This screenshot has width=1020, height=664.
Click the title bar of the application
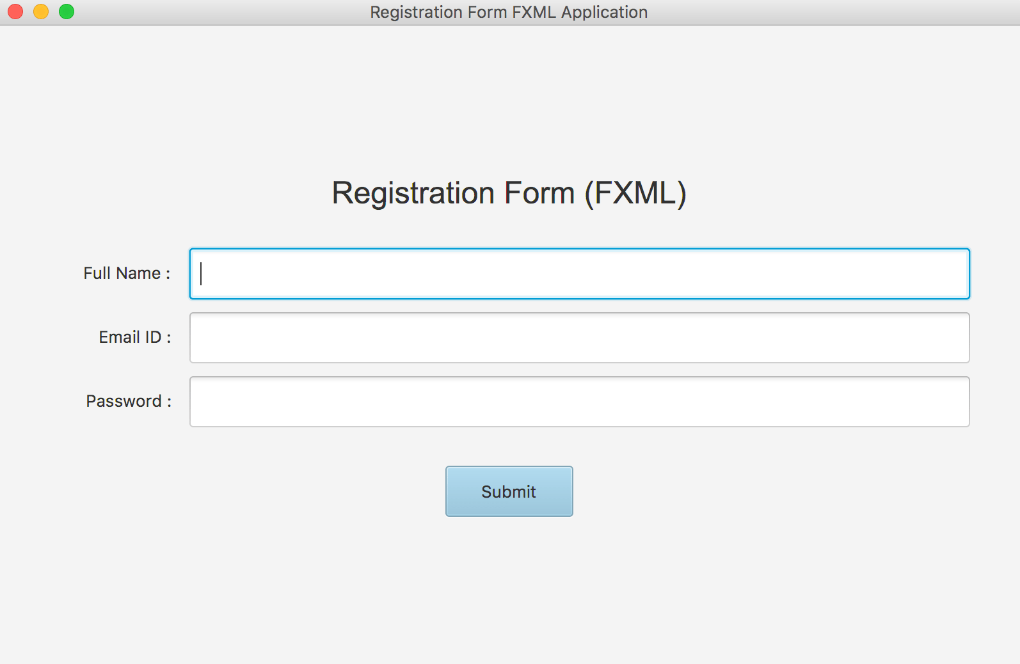tap(509, 12)
